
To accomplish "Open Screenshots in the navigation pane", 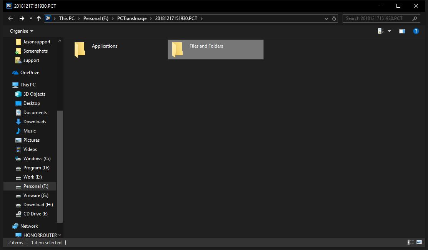I will coord(32,51).
